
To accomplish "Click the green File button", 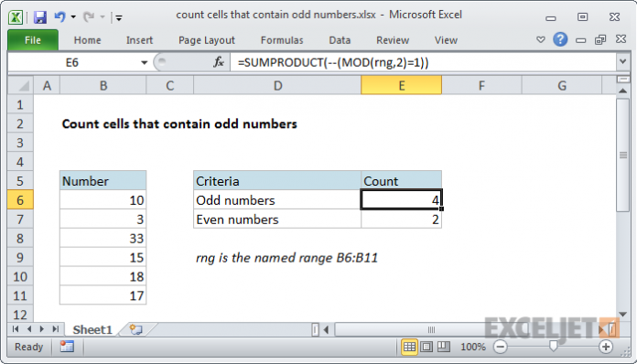I will (33, 40).
